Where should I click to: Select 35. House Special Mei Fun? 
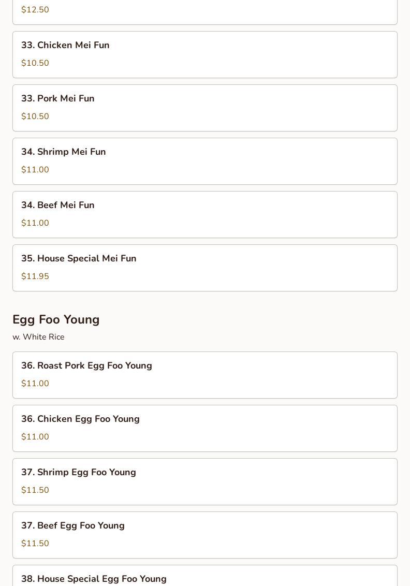[x=79, y=259]
